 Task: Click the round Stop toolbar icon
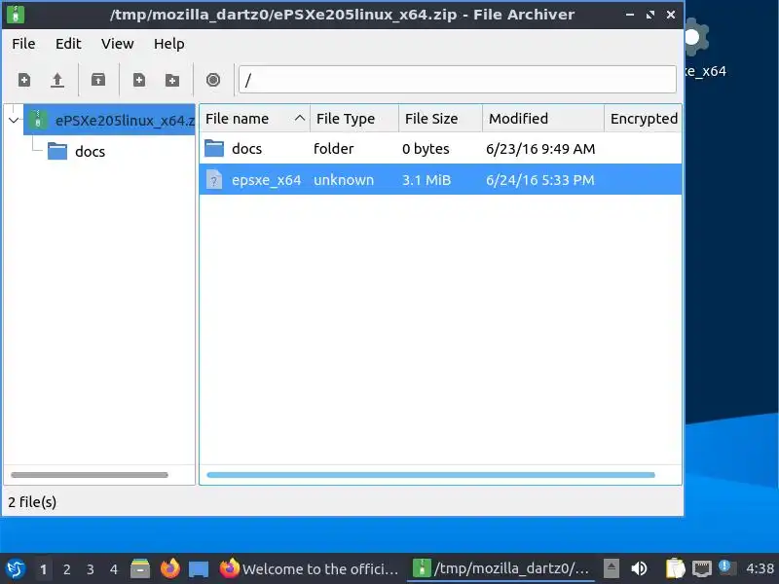[213, 80]
